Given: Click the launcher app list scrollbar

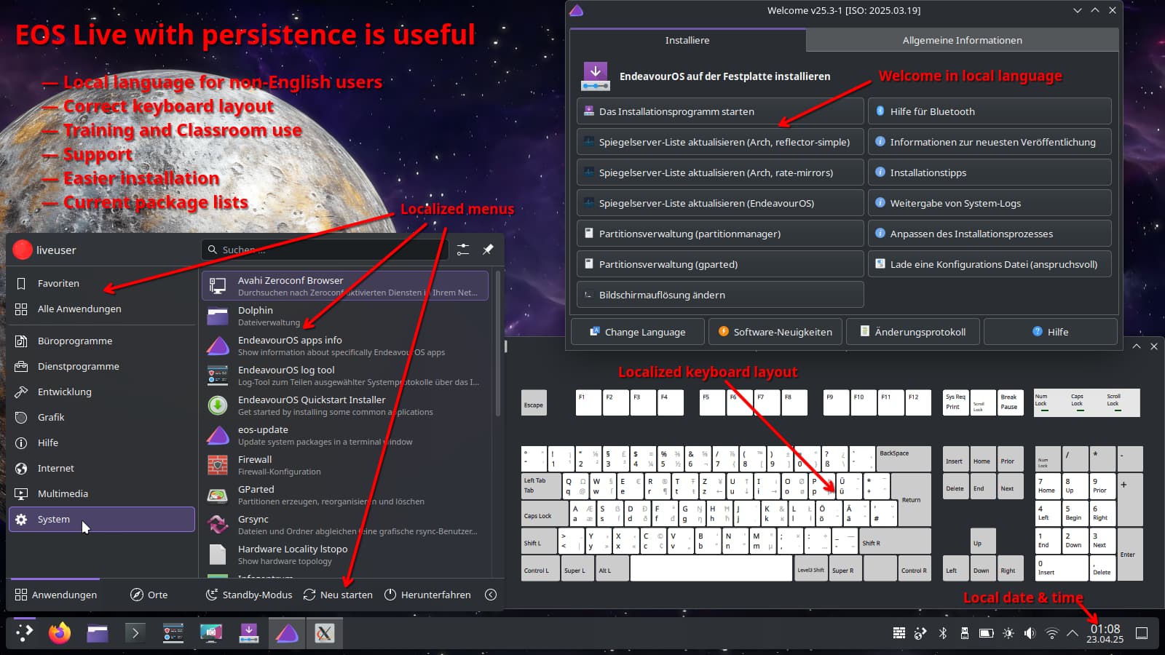Looking at the screenshot, I should 498,344.
